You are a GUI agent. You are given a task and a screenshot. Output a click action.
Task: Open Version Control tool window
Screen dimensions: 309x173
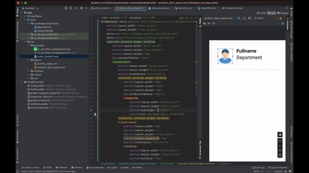point(30,168)
